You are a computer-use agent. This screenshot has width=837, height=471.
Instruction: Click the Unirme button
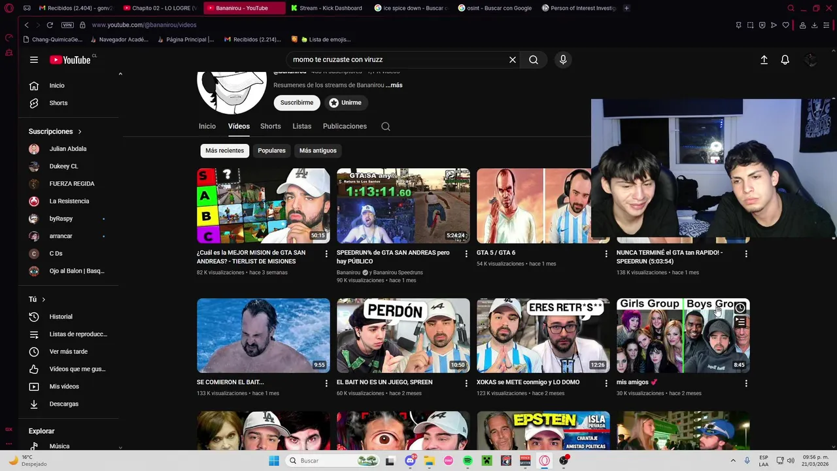tap(345, 103)
